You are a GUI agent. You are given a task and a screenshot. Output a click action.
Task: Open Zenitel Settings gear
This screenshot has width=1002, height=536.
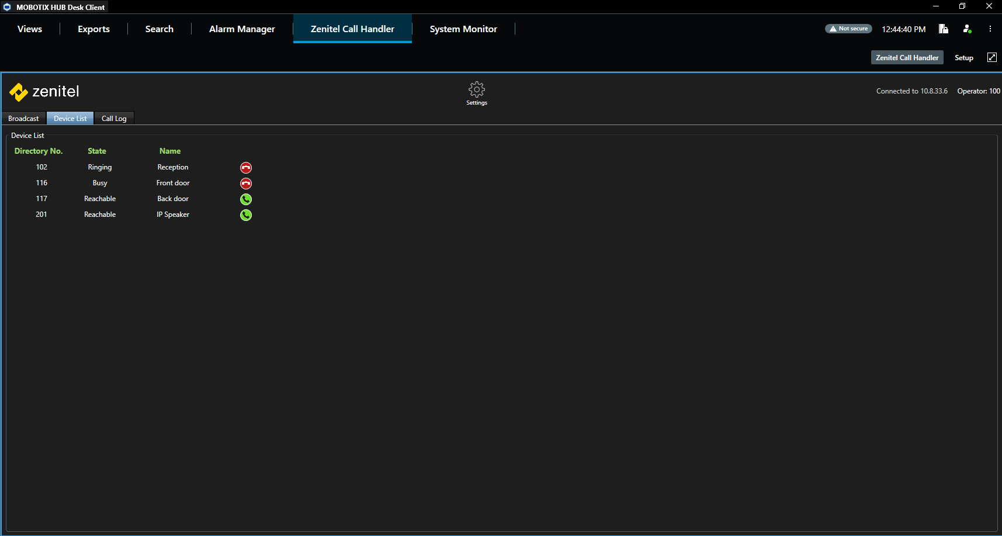(477, 94)
